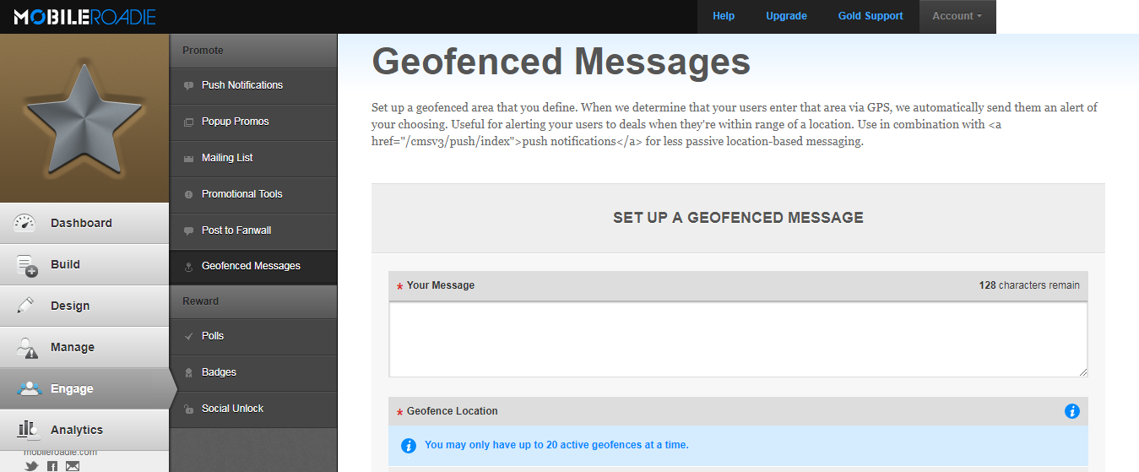Open the Account dropdown menu
This screenshot has height=472, width=1139.
tap(957, 16)
